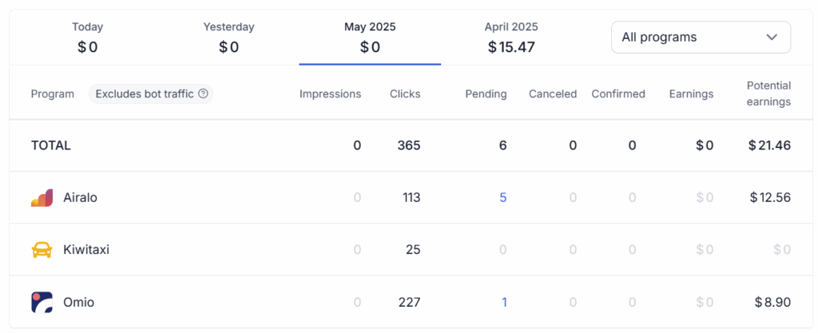Image resolution: width=818 pixels, height=333 pixels.
Task: Click Airalo potential earnings $12.56
Action: coord(770,197)
